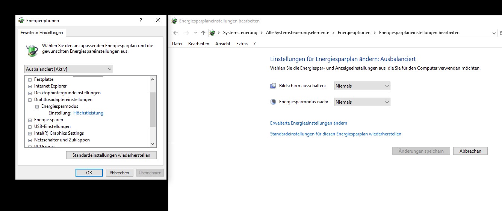Expand the Energie sparen node
This screenshot has height=211, width=502.
[30, 120]
